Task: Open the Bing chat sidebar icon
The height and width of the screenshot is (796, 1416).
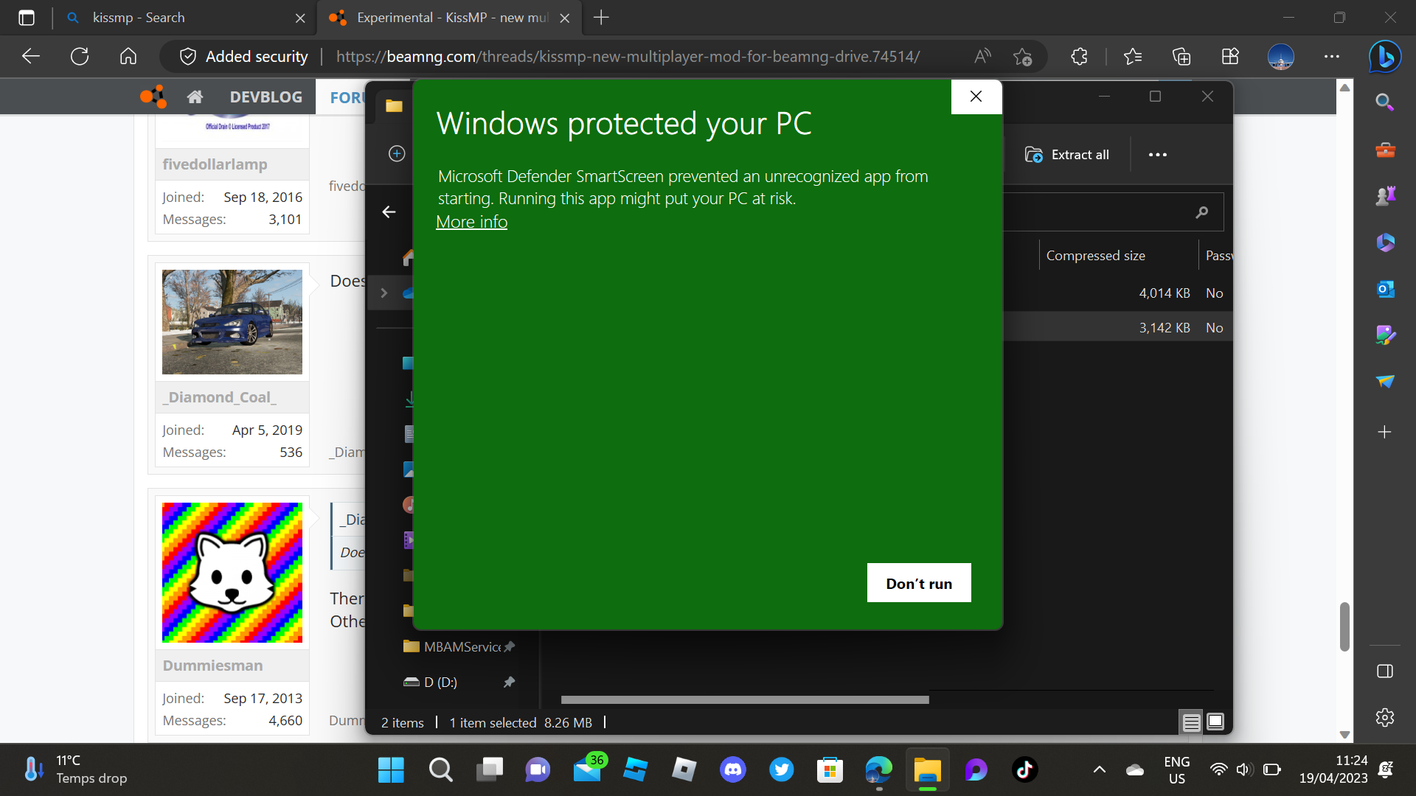Action: tap(1384, 57)
